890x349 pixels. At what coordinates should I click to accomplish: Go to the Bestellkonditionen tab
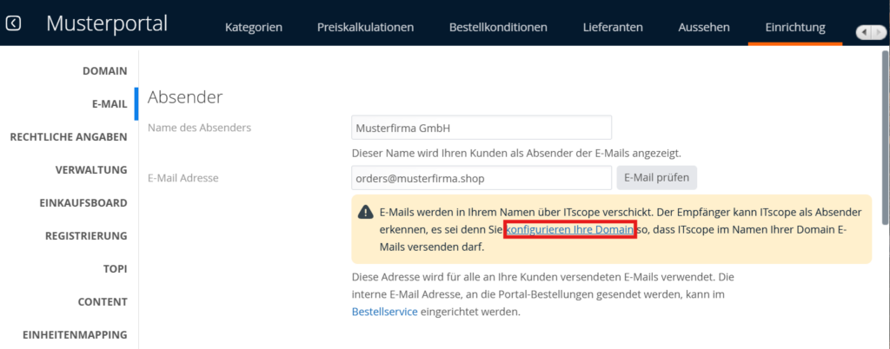click(498, 27)
